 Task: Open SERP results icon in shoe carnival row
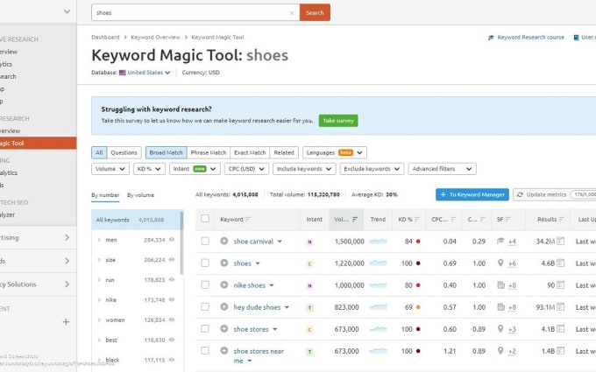point(560,241)
